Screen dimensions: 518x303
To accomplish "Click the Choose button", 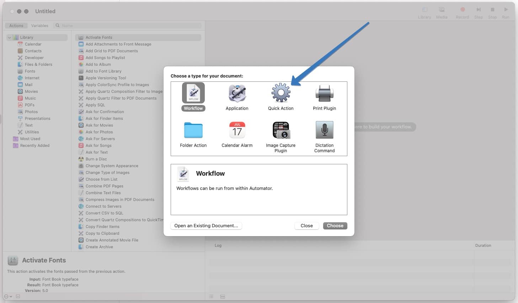I will (335, 226).
